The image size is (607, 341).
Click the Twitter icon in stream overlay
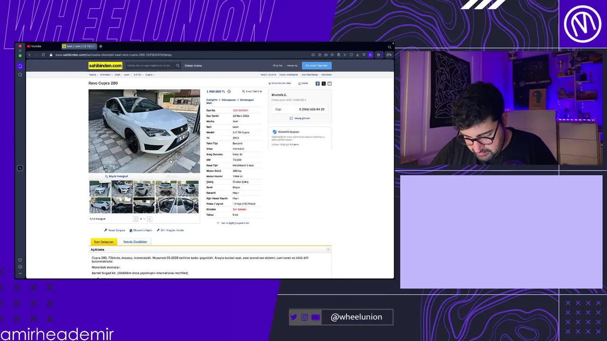coord(294,317)
